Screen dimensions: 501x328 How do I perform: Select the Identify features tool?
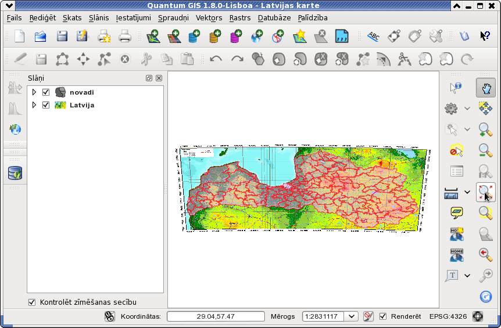tap(456, 87)
